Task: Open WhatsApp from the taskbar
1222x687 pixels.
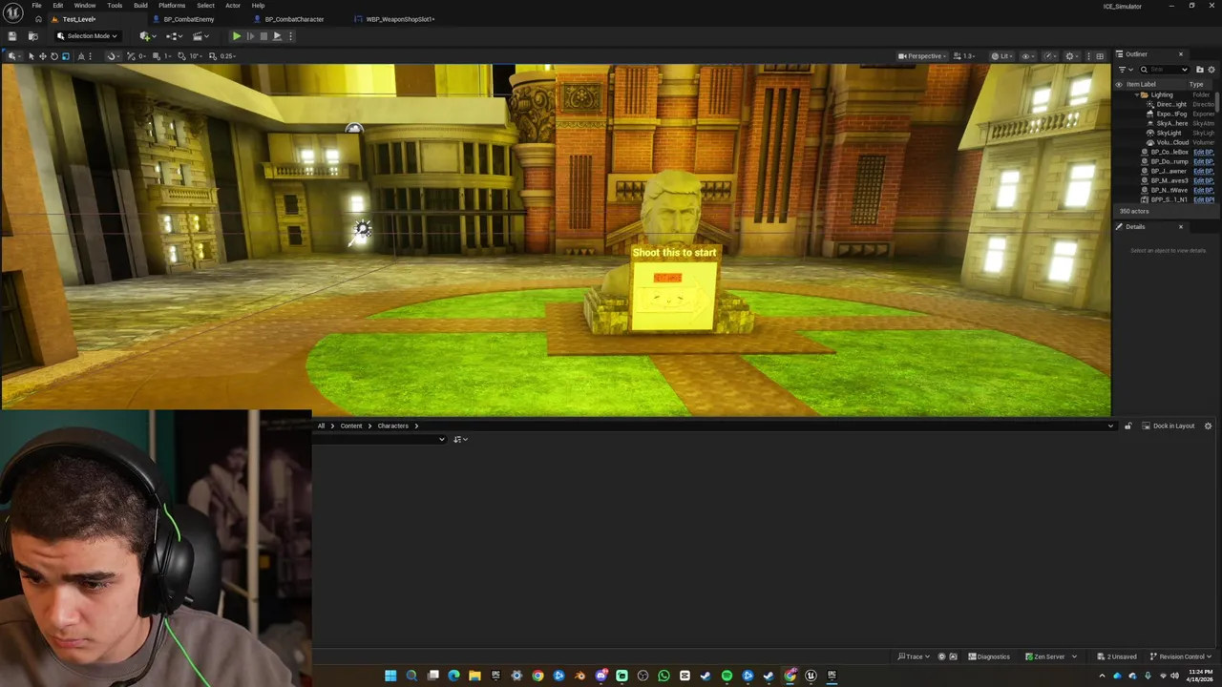Action: (664, 676)
